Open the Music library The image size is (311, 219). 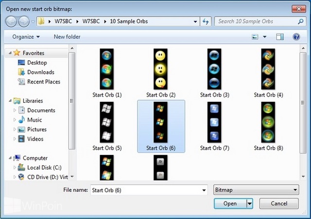tap(35, 120)
